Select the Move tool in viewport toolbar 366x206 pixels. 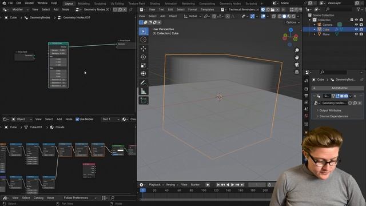coord(144,49)
